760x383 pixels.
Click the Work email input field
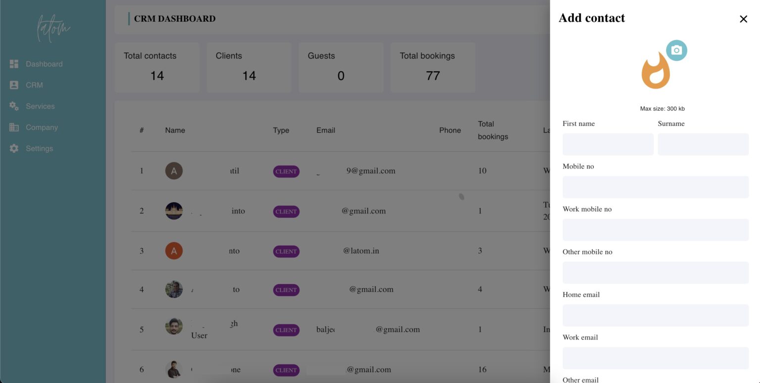(655, 358)
